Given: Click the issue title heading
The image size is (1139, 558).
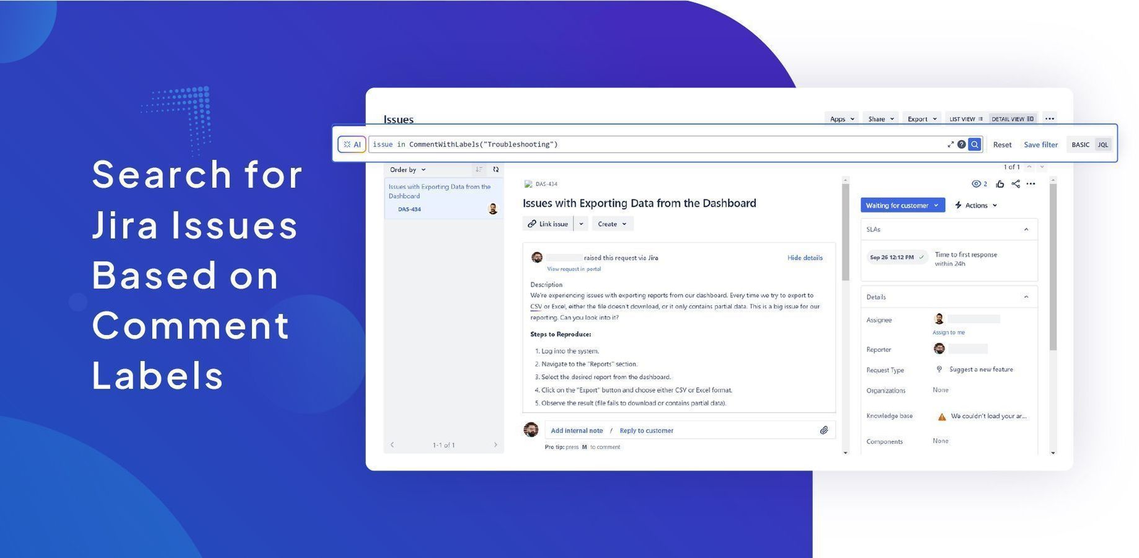Looking at the screenshot, I should [x=639, y=203].
